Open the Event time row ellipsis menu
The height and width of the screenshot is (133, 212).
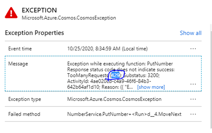[193, 49]
